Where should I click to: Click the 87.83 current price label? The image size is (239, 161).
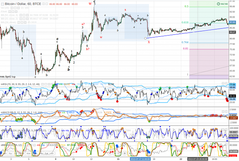click(232, 22)
